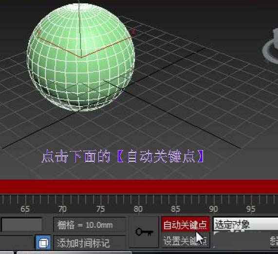The image size is (278, 254).
Task: Click frame 70 on the timeline ruler
Action: click(x=62, y=209)
